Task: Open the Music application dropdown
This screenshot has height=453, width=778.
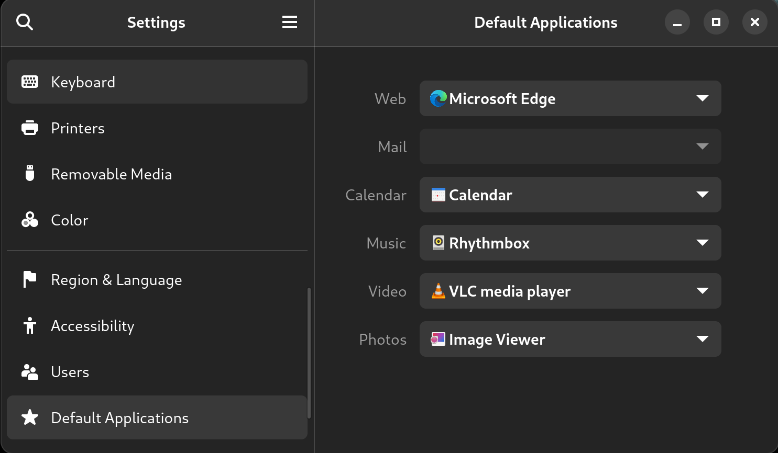Action: click(x=570, y=243)
